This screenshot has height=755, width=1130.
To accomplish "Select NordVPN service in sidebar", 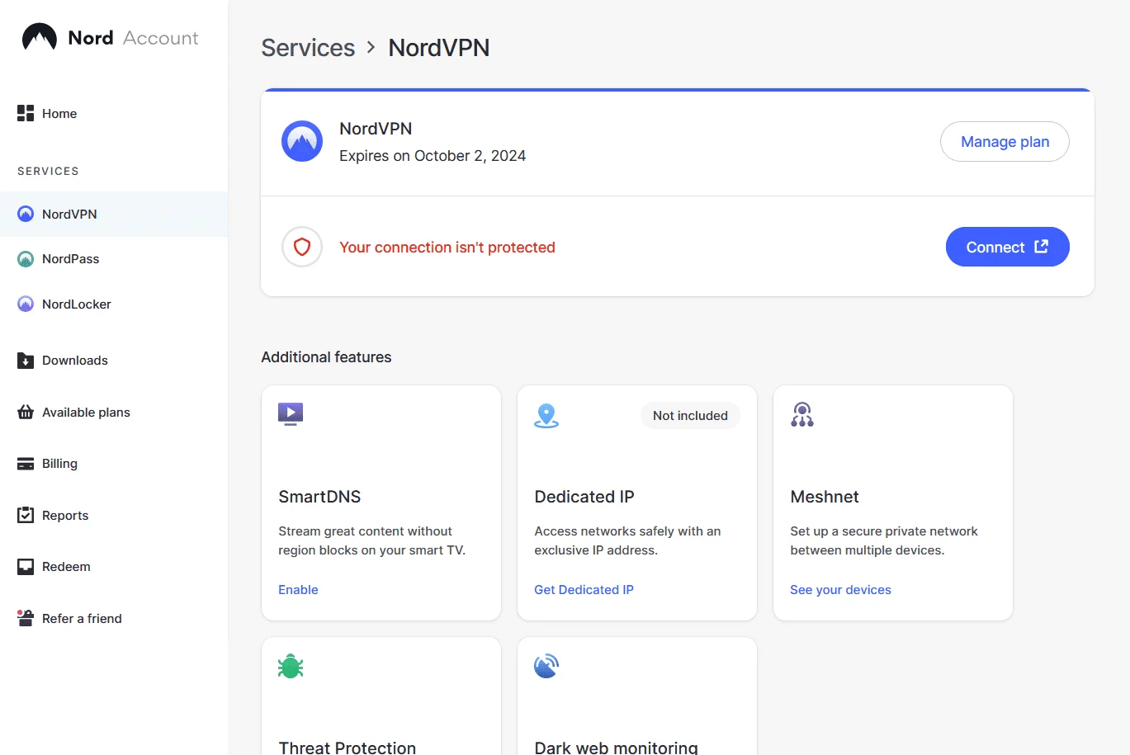I will coord(114,214).
